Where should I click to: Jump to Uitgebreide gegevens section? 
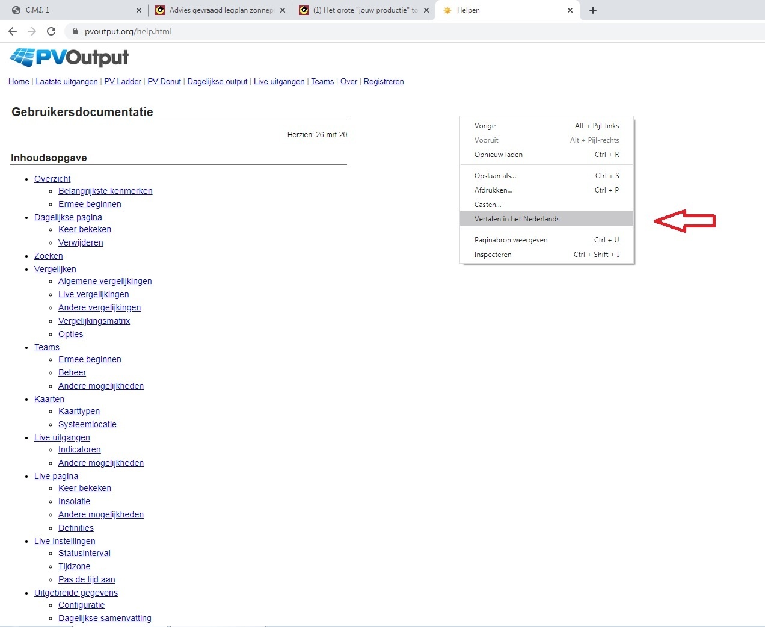click(x=76, y=593)
